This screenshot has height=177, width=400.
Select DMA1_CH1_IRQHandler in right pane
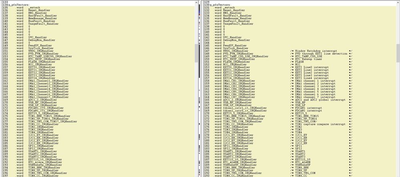(x=239, y=81)
